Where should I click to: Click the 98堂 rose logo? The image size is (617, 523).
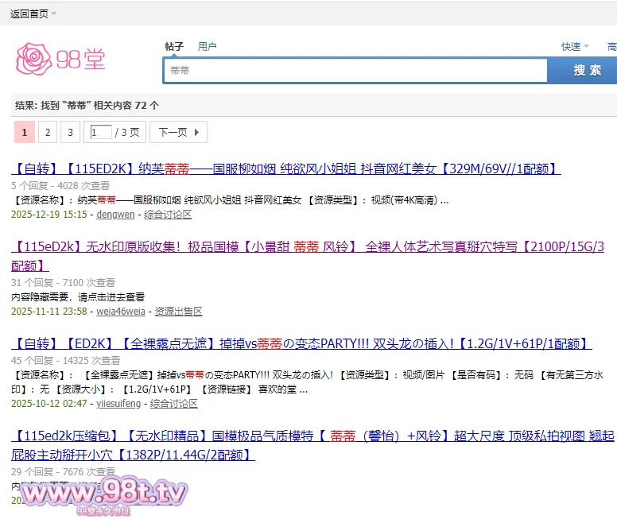point(60,58)
